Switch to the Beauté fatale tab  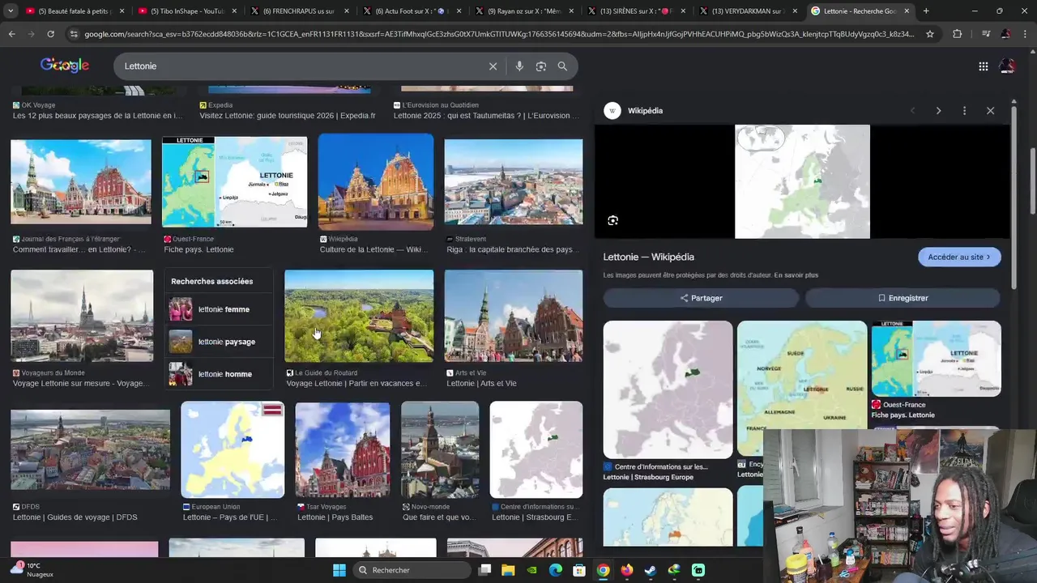coord(73,11)
